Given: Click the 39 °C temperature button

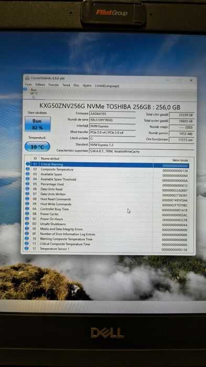Looking at the screenshot, I should coord(37,147).
